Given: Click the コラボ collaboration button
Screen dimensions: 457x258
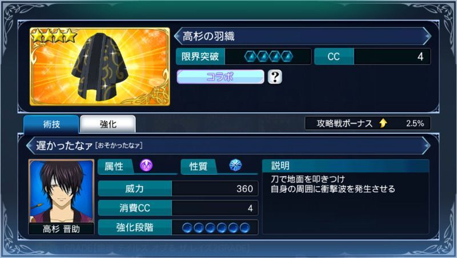Looking at the screenshot, I should pos(221,77).
